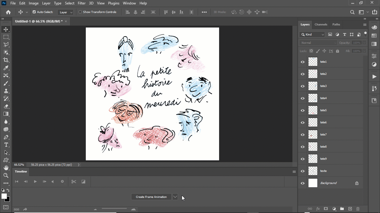Hide the tete1 layer
The image size is (380, 213).
[303, 62]
